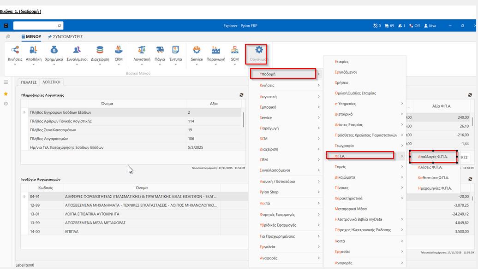Click the search box in title bar
Viewport: 478px width, 269px height.
[x=38, y=26]
